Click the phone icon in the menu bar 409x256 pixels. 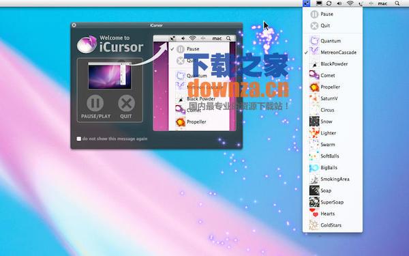click(x=361, y=3)
